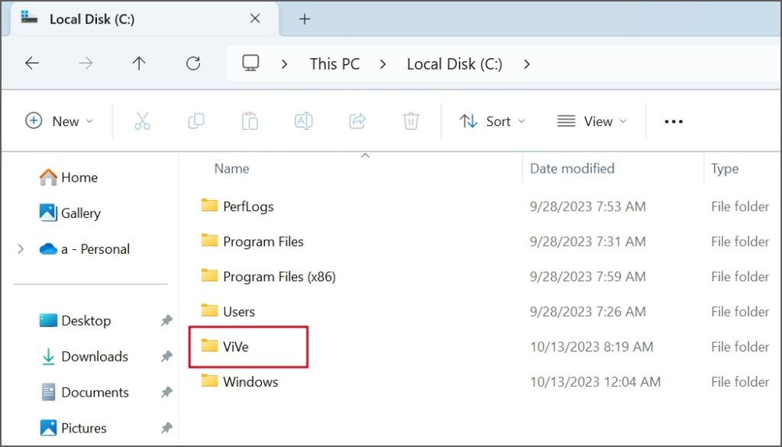
Task: Open the New item dropdown
Action: coord(60,121)
